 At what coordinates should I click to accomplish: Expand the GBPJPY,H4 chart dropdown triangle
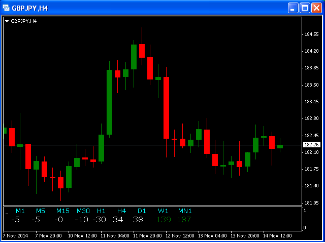tap(7, 21)
